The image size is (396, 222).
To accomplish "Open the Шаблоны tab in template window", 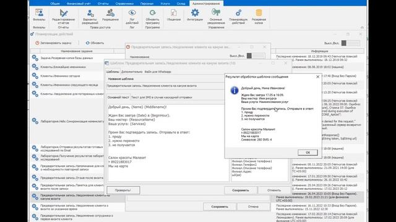I will (113, 72).
